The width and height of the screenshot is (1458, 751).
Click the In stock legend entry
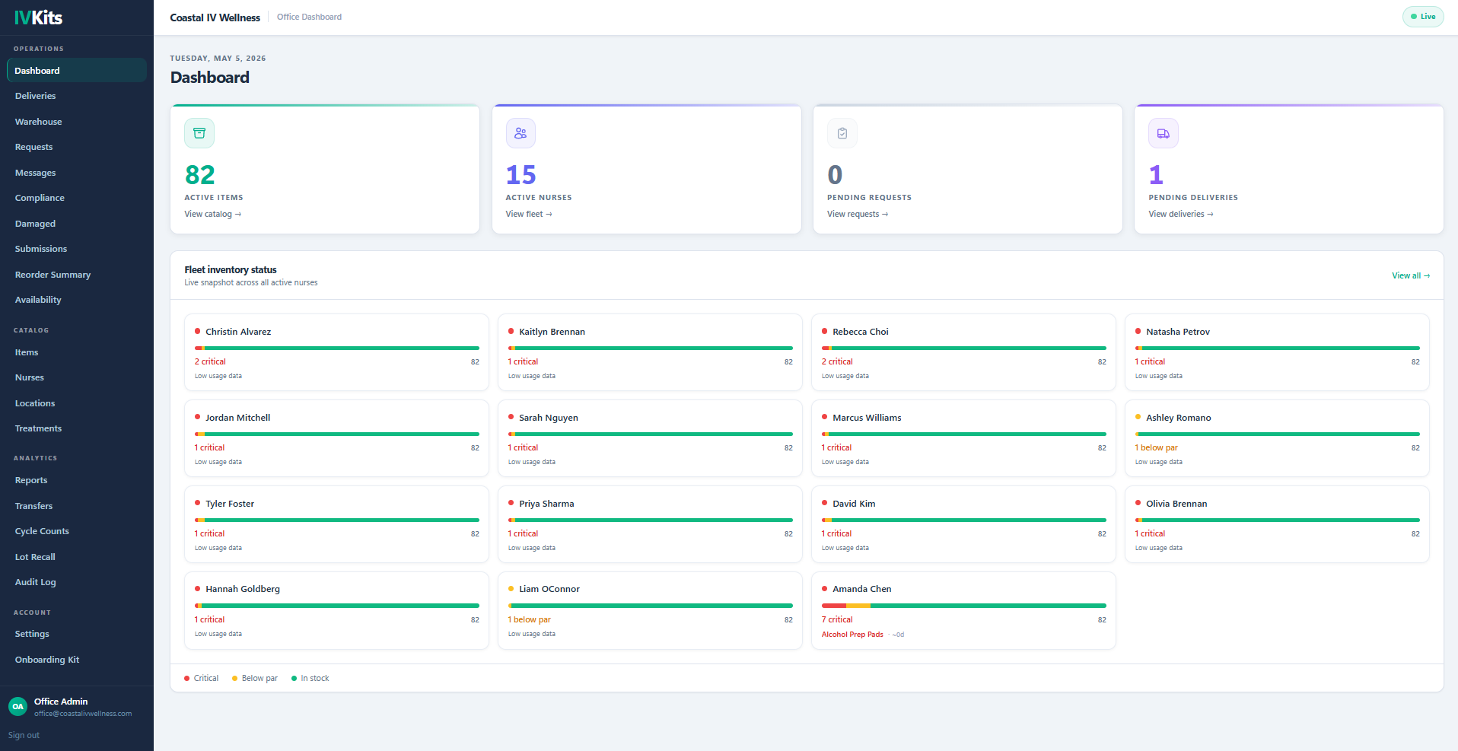(x=310, y=679)
